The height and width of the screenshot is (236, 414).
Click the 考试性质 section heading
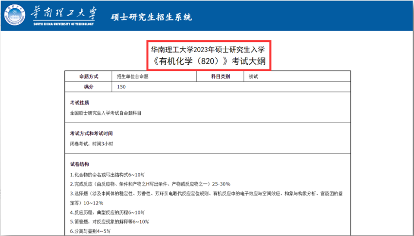(79, 103)
